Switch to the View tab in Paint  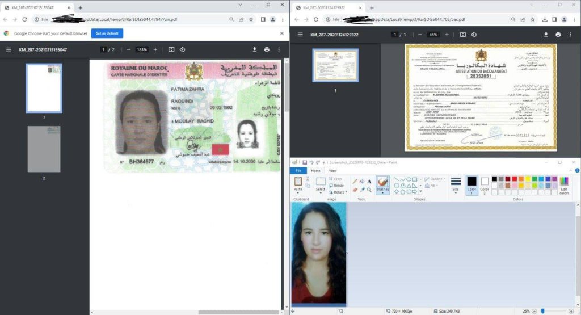coord(332,170)
